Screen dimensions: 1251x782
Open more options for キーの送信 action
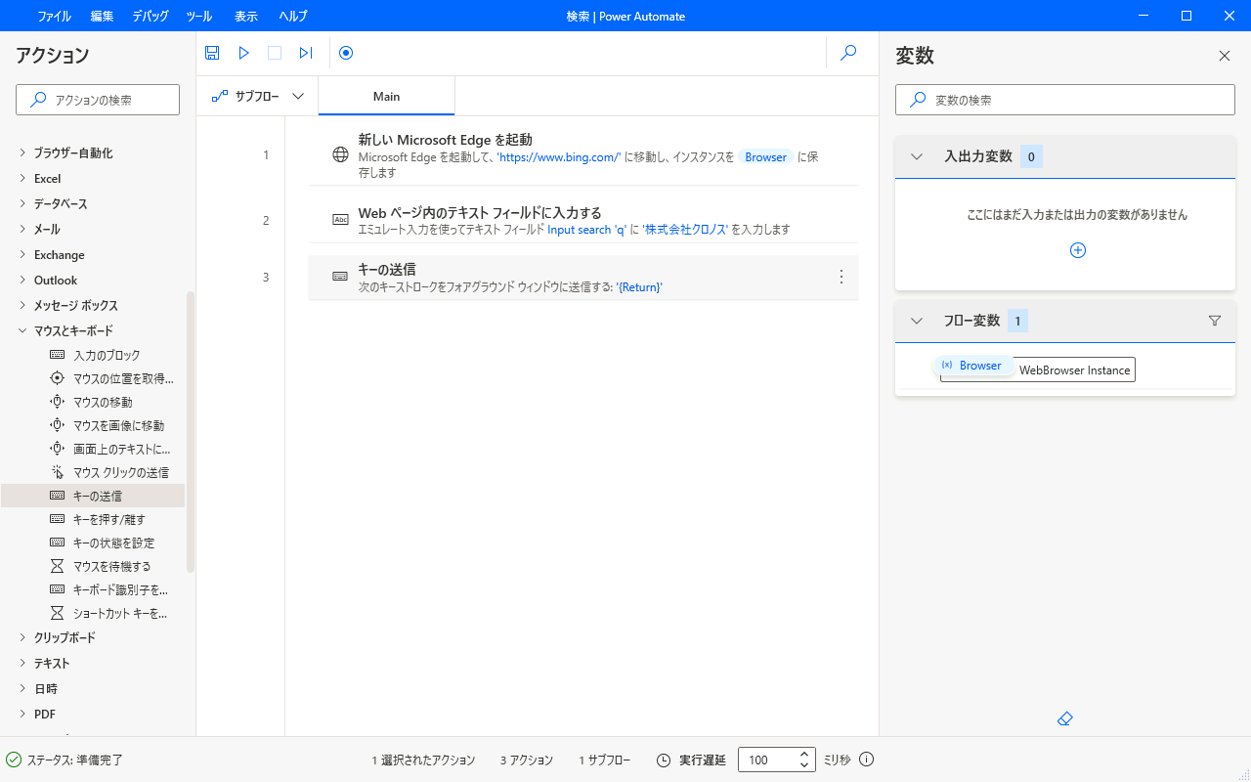[841, 277]
